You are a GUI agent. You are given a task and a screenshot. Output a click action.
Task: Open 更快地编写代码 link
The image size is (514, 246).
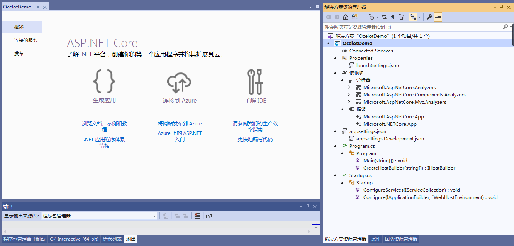255,139
